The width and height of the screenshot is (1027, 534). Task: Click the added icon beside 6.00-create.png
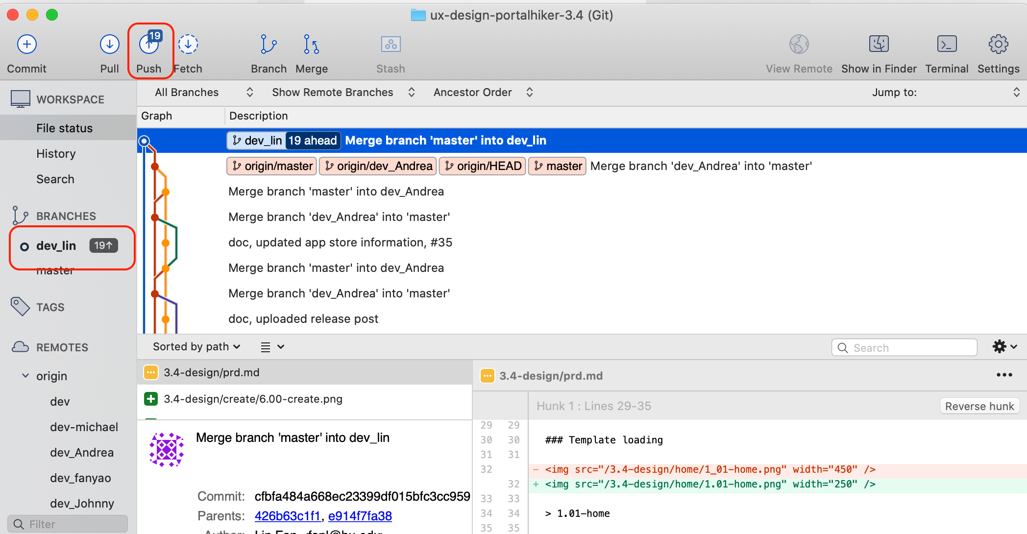(x=151, y=399)
